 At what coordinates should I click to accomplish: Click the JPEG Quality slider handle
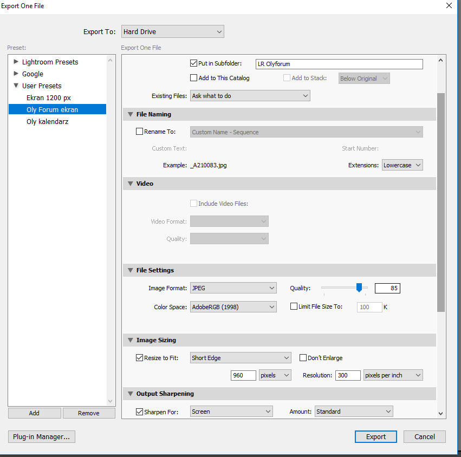(359, 288)
